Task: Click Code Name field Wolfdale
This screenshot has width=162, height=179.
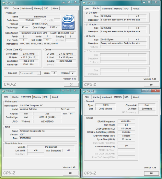Action: click(x=30, y=20)
